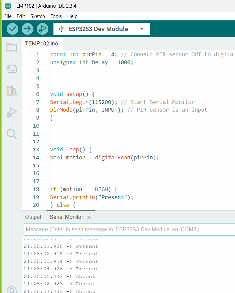
Task: Click 'bool motion = digitalRead(pirPin);' line
Action: (x=104, y=157)
